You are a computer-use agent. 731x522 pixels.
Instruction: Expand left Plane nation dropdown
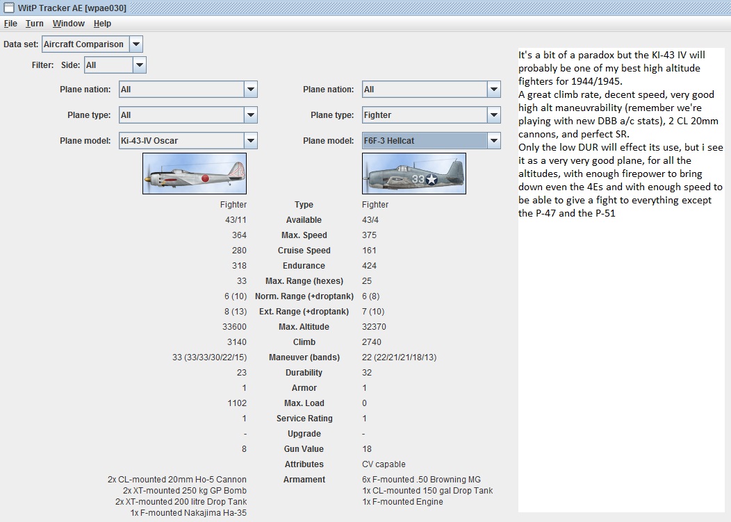[x=251, y=90]
